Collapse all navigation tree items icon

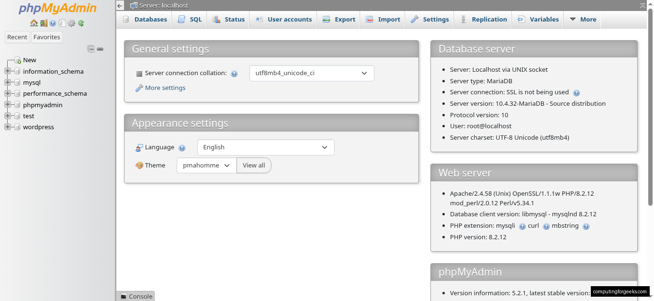(x=91, y=49)
